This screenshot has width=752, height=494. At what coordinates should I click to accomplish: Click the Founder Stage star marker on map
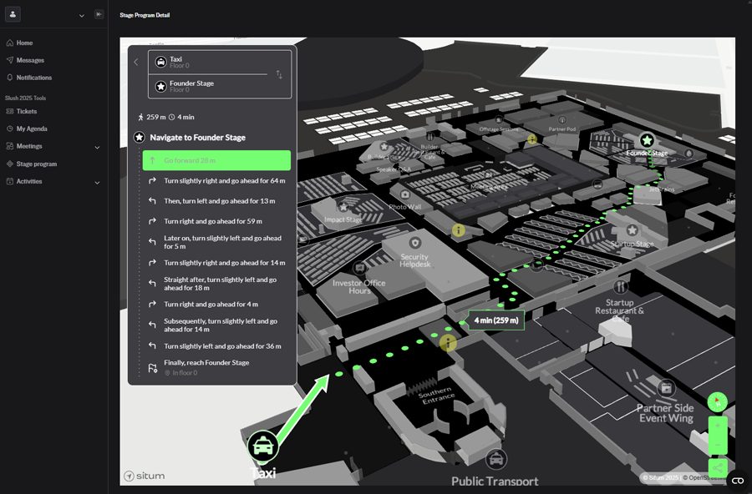(x=647, y=140)
